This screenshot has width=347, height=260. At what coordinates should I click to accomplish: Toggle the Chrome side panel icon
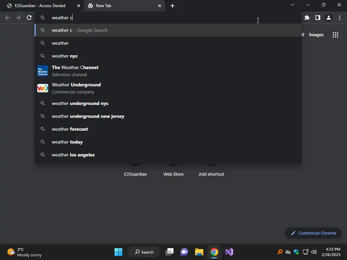(318, 18)
